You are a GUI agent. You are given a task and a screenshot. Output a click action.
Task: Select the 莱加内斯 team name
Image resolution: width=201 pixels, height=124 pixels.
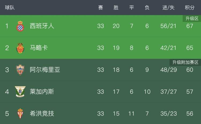click(x=42, y=92)
